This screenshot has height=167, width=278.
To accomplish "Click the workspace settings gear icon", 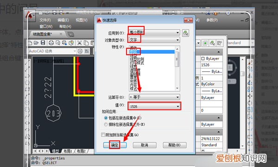I will pyautogui.click(x=80, y=51).
